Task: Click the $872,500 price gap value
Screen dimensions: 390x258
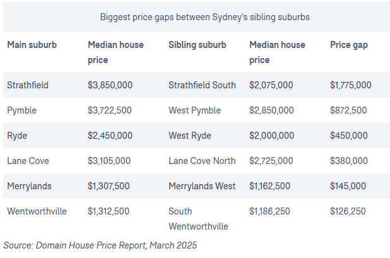Action: click(348, 110)
